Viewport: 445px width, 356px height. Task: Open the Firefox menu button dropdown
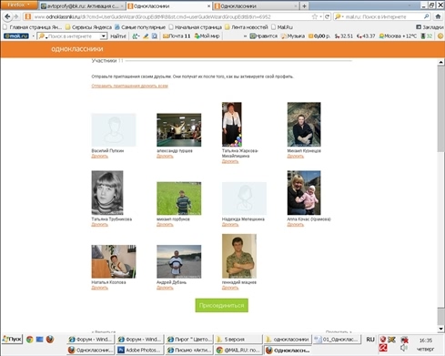point(19,5)
